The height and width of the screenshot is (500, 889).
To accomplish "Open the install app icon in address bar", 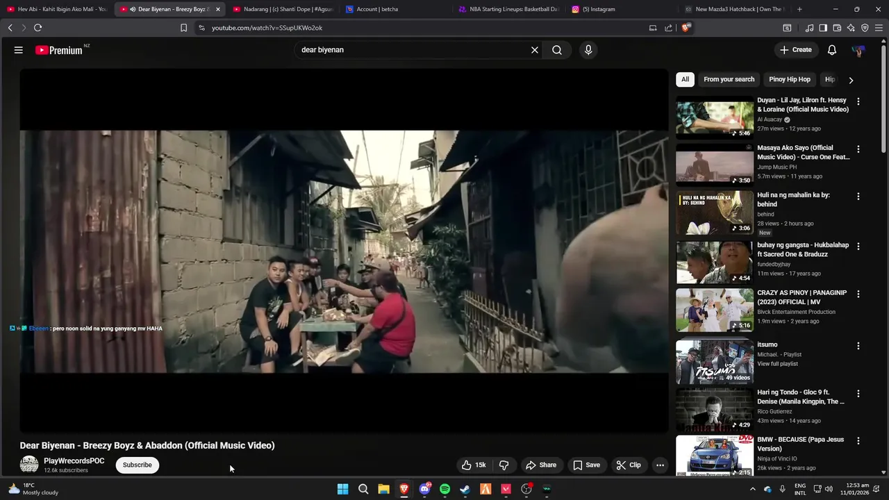I will [x=653, y=28].
